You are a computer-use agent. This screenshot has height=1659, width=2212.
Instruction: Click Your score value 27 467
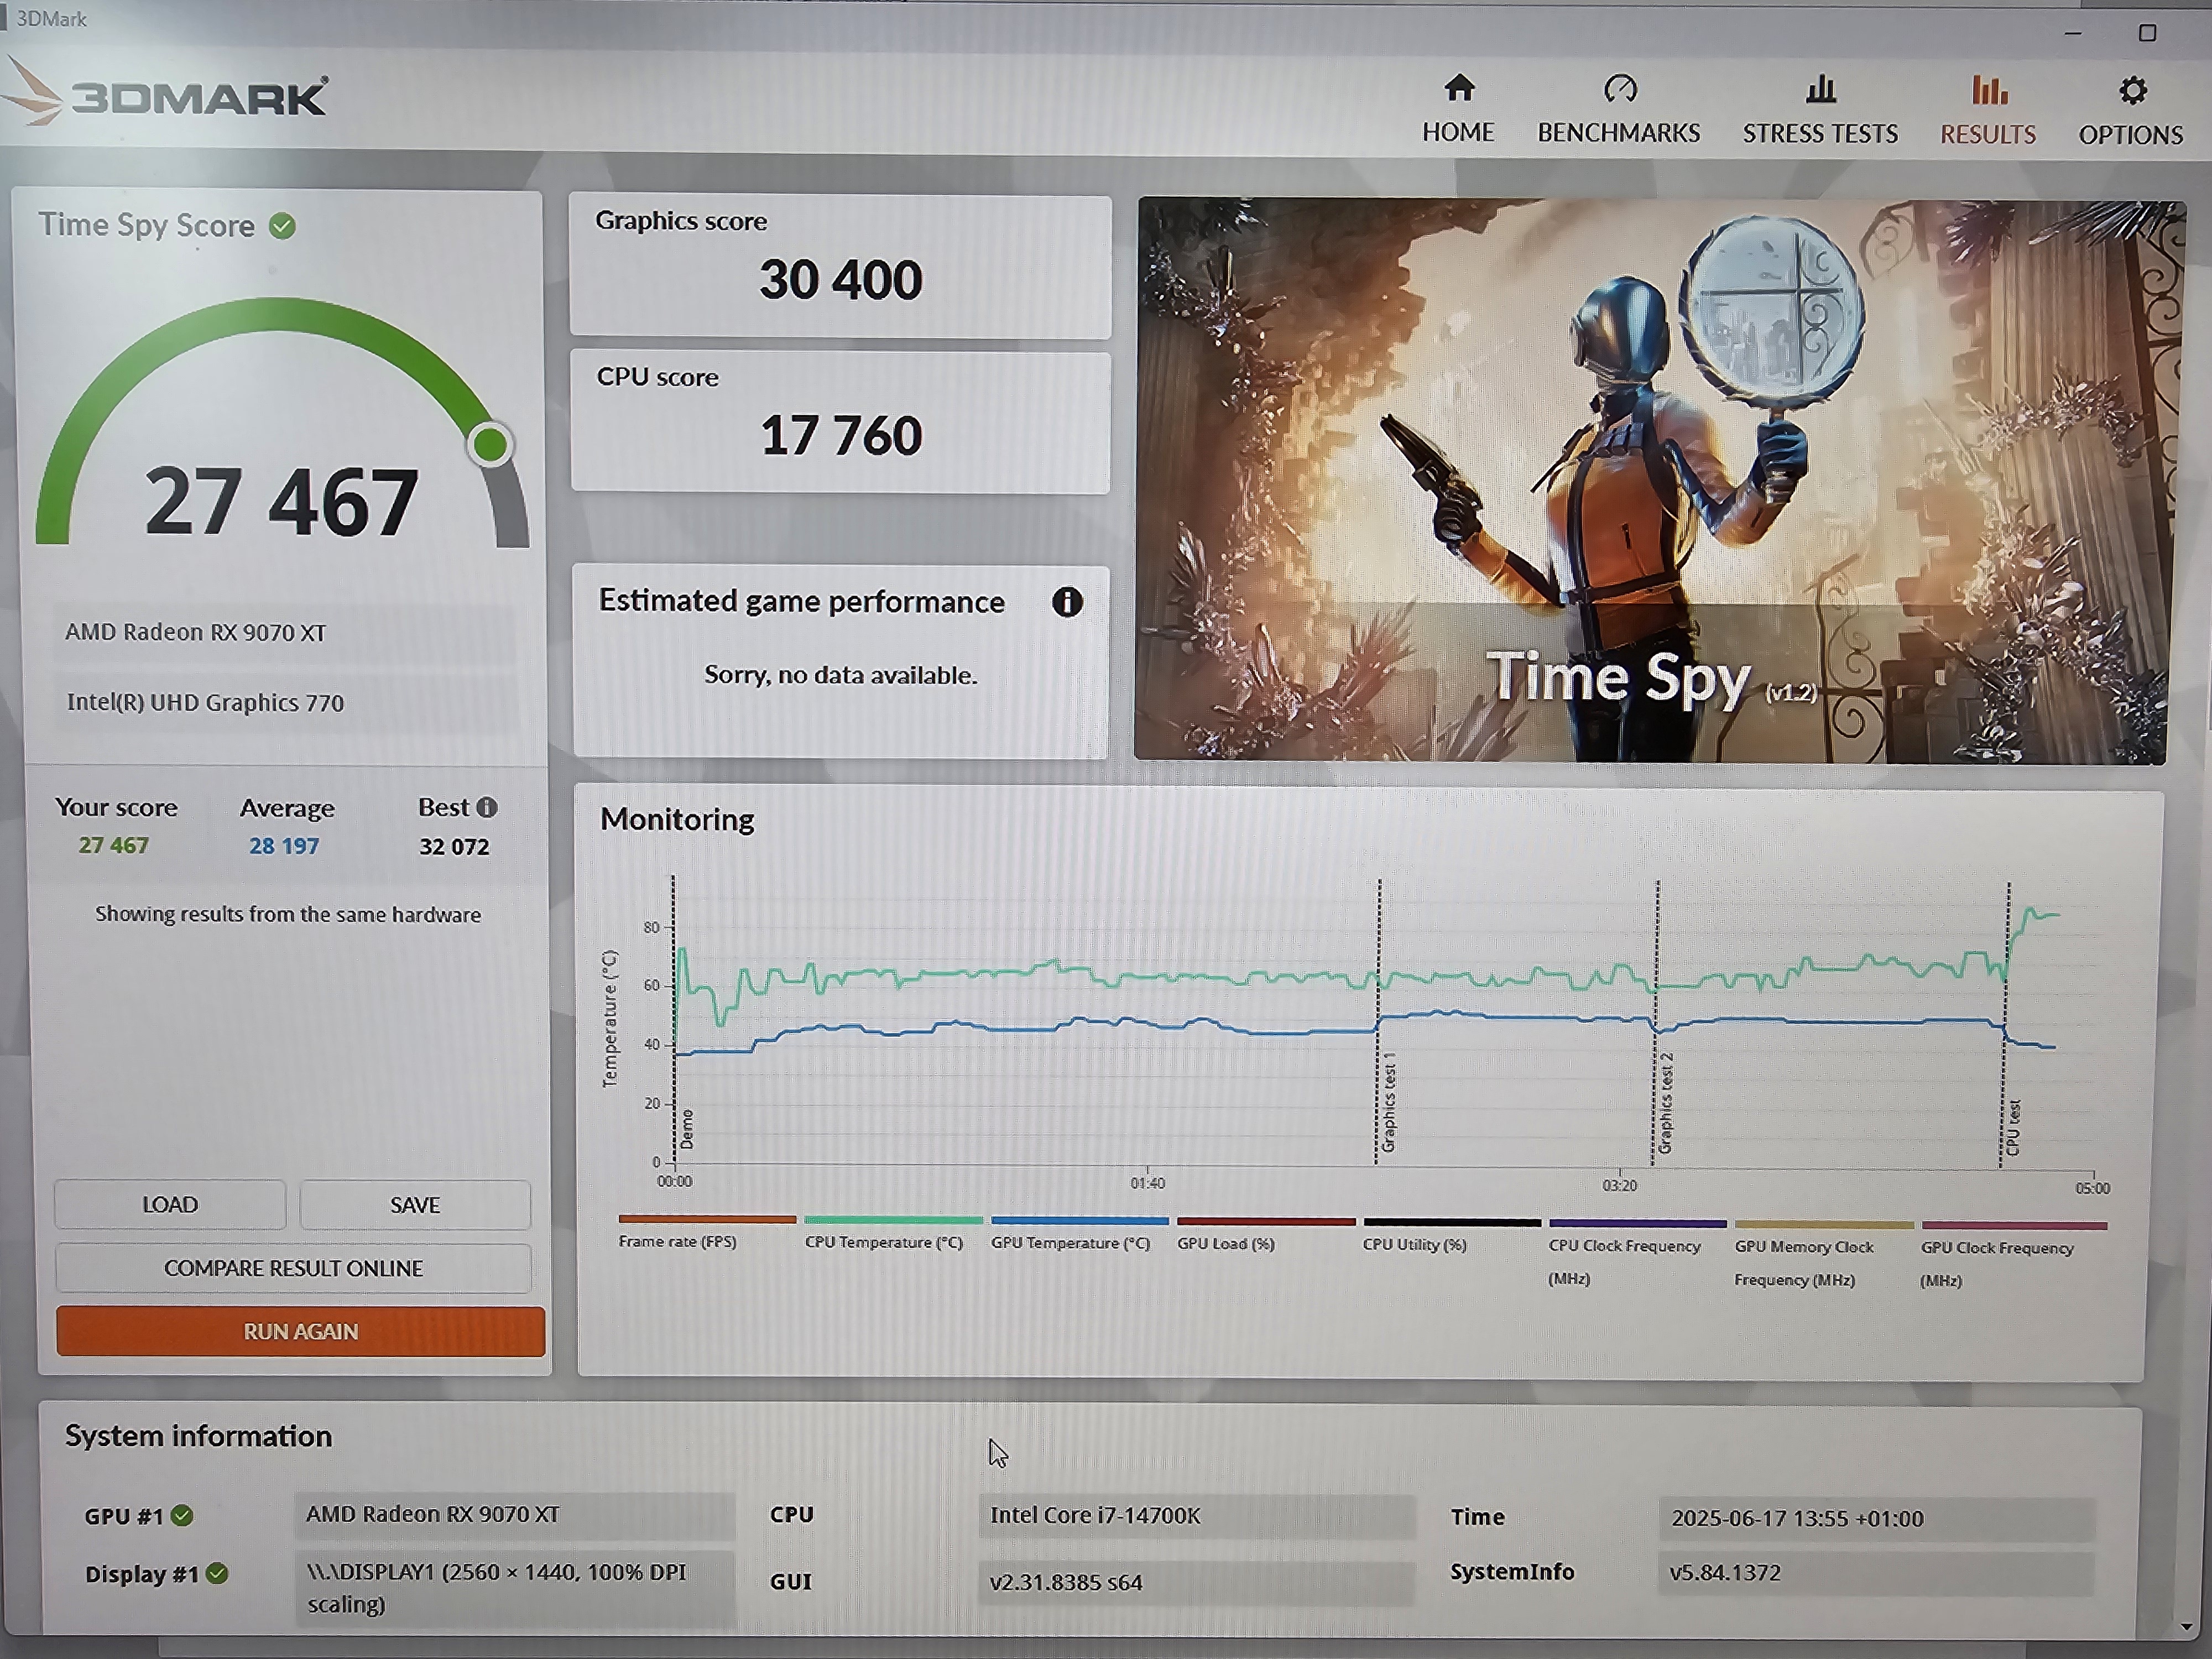tap(114, 845)
